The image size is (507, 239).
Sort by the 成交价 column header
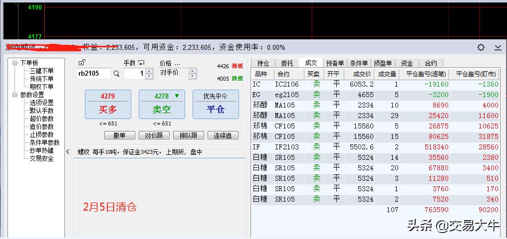pos(359,74)
